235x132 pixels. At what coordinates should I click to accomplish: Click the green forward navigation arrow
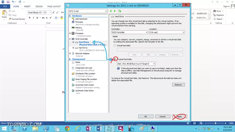point(115,11)
